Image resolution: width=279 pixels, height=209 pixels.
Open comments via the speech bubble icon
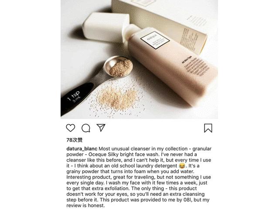pyautogui.click(x=86, y=128)
